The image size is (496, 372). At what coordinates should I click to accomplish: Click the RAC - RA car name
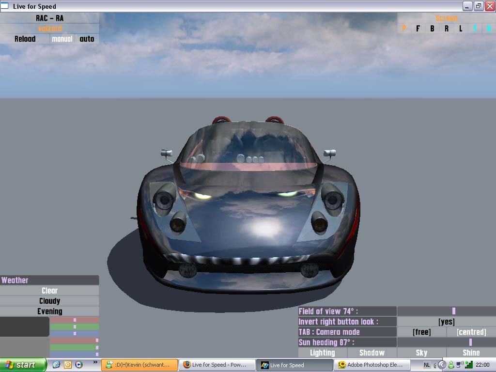click(50, 18)
